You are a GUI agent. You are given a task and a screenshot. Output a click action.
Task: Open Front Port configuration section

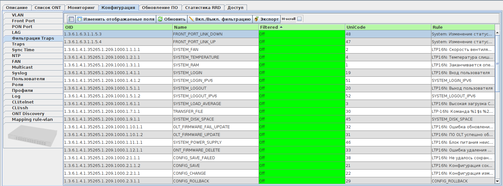pyautogui.click(x=33, y=21)
